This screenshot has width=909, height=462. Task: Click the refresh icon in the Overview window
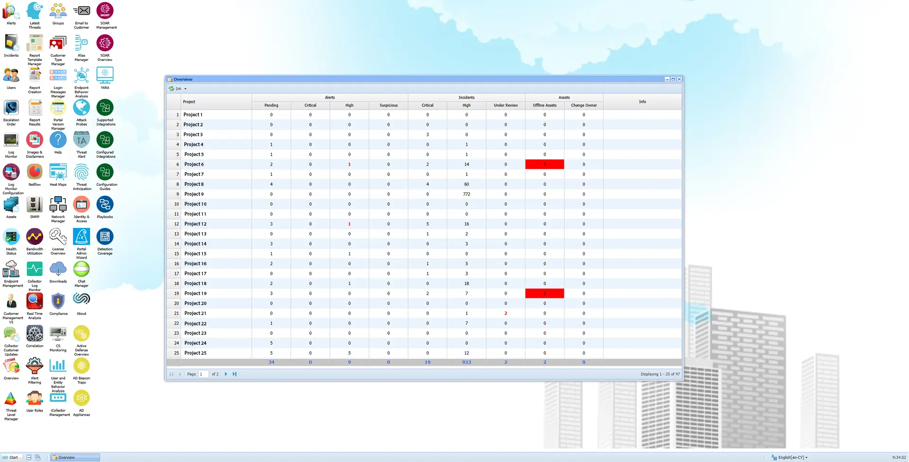(171, 88)
